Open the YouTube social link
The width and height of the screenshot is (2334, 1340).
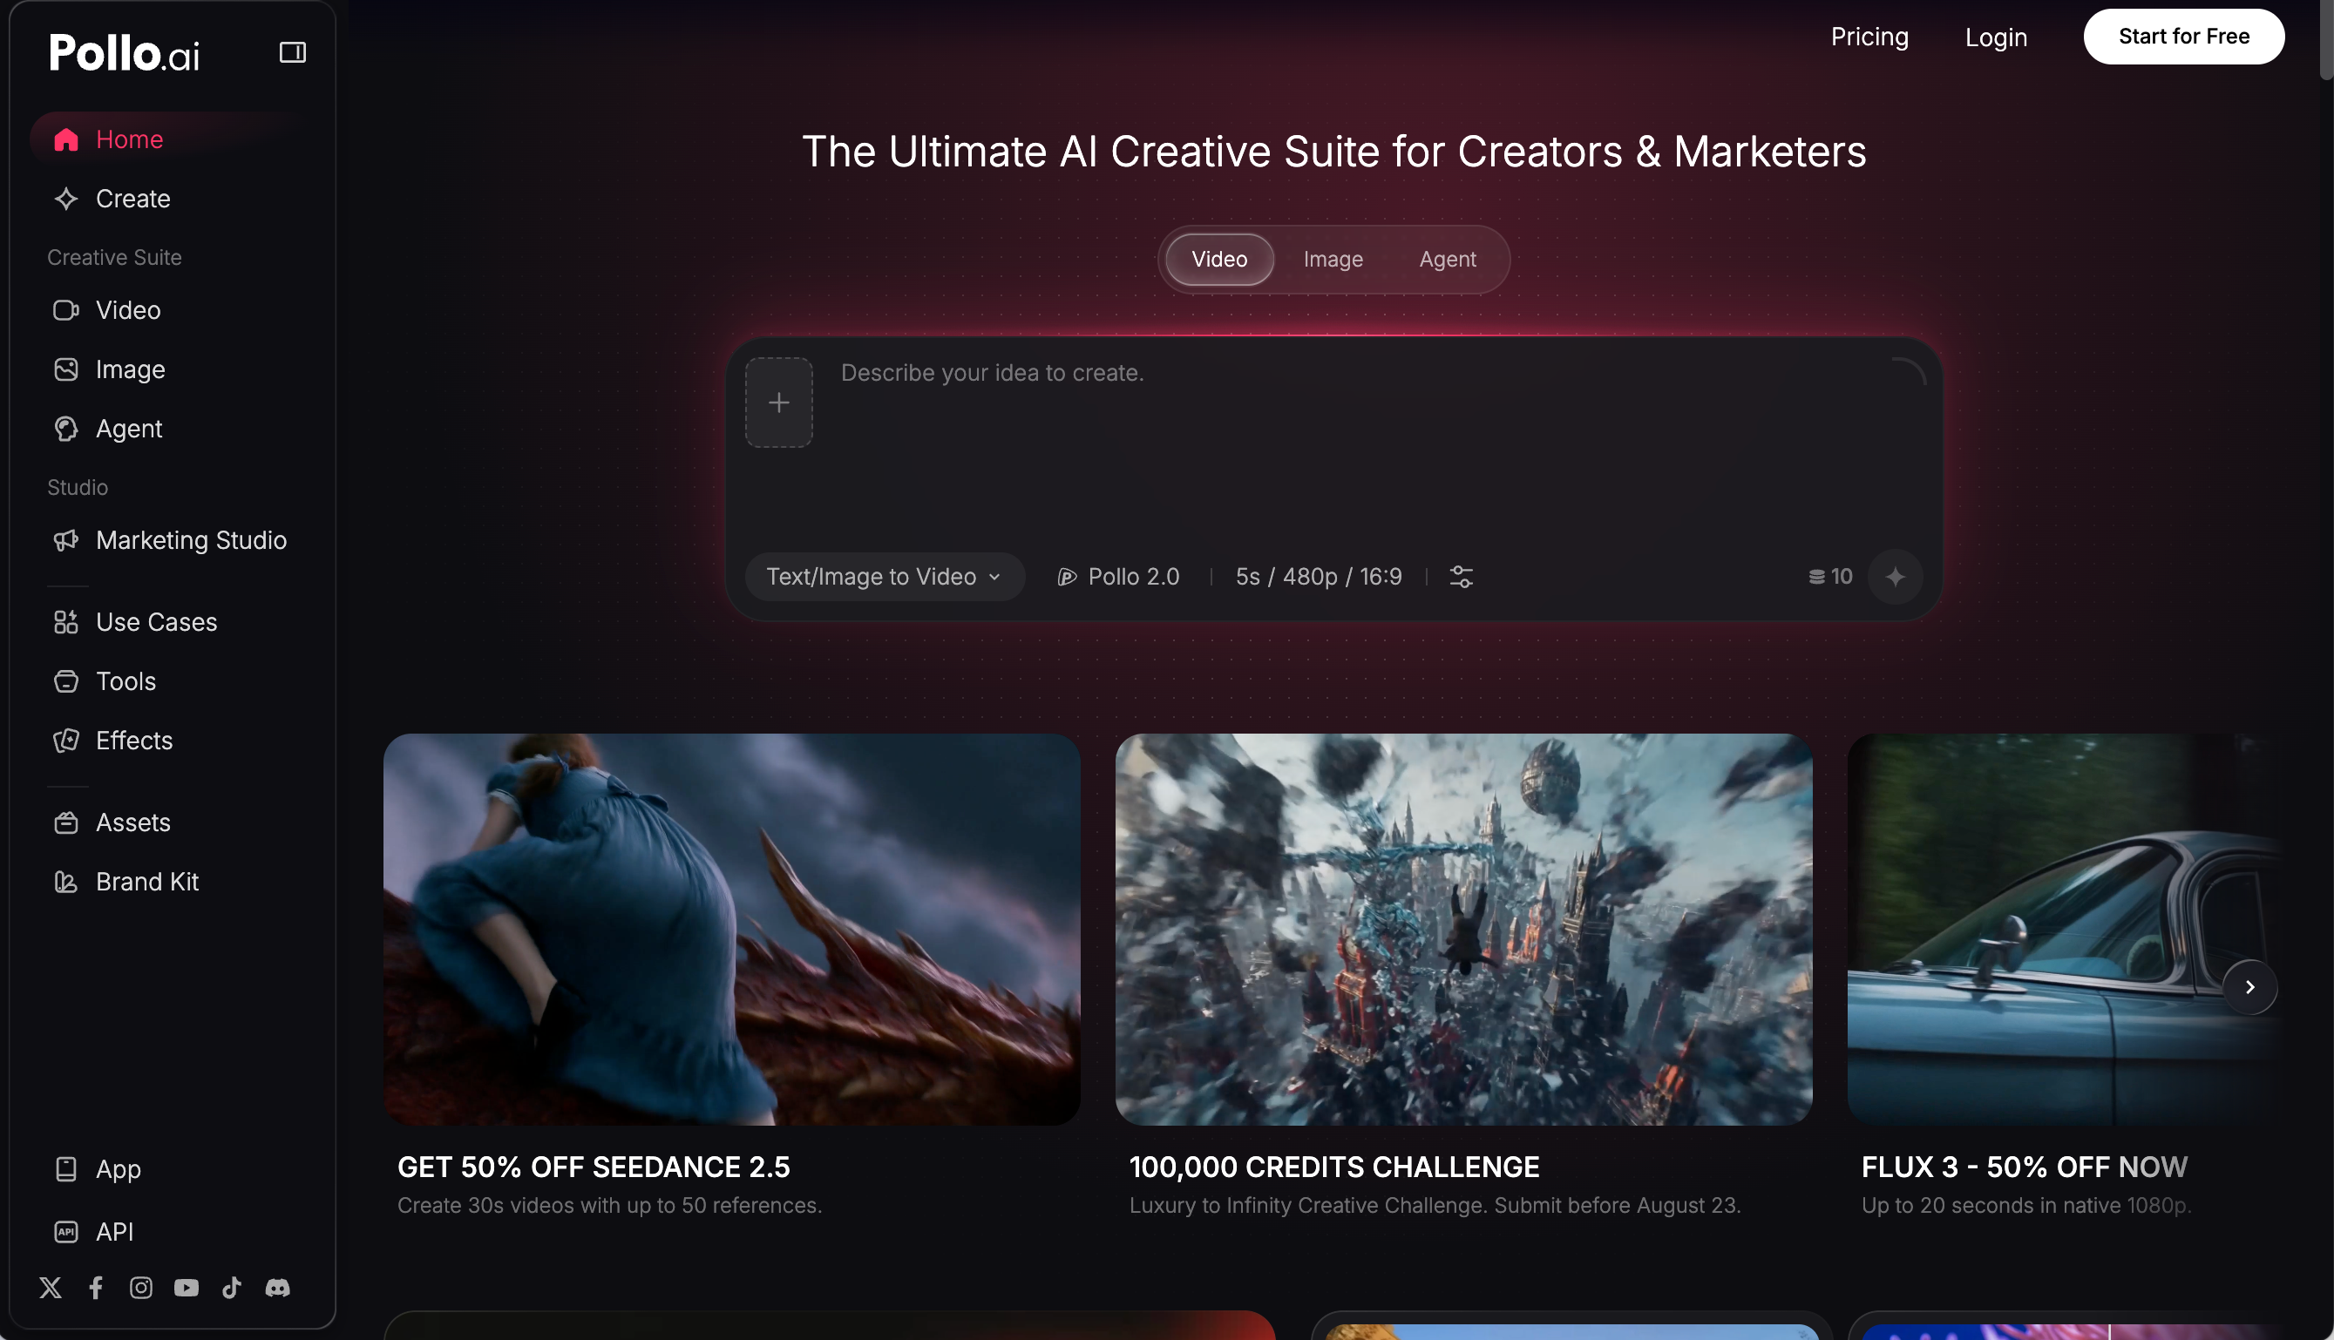coord(186,1288)
